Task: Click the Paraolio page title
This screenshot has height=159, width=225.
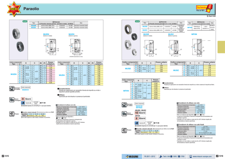Action: pyautogui.click(x=31, y=9)
